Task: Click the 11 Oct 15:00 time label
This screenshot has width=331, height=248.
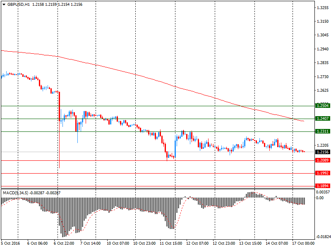Action: coord(171,243)
